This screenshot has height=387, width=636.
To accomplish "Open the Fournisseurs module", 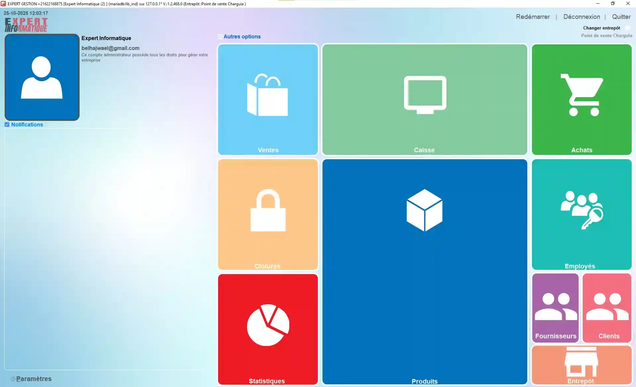I will point(555,308).
